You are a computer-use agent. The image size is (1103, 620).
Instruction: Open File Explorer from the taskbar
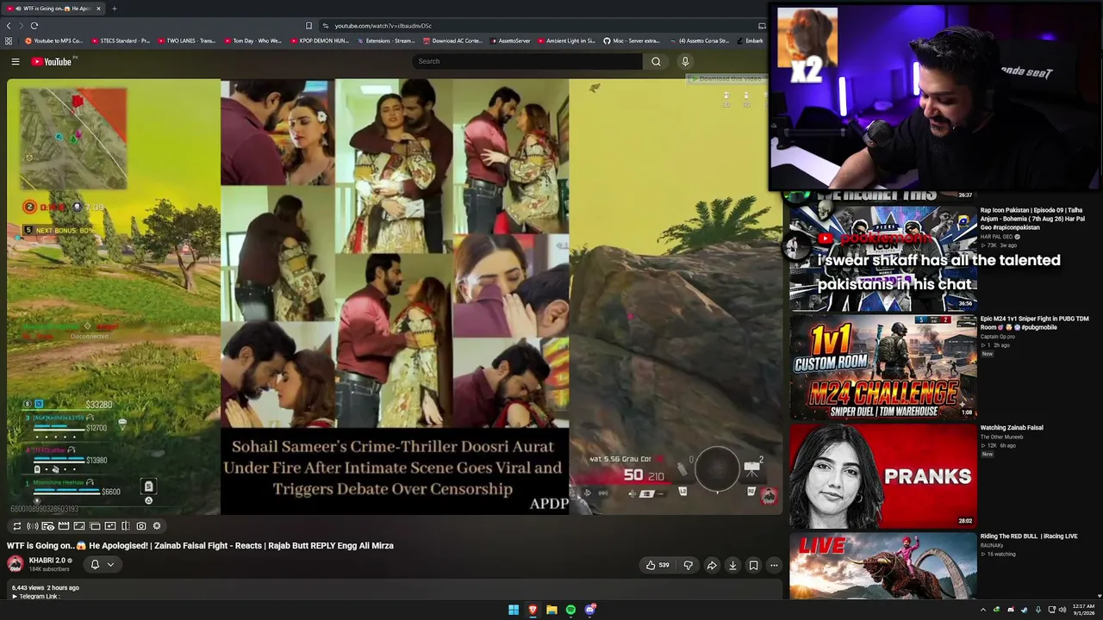coord(551,610)
